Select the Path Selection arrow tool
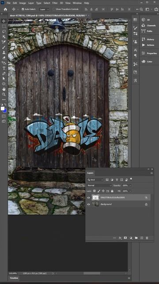 point(4,79)
